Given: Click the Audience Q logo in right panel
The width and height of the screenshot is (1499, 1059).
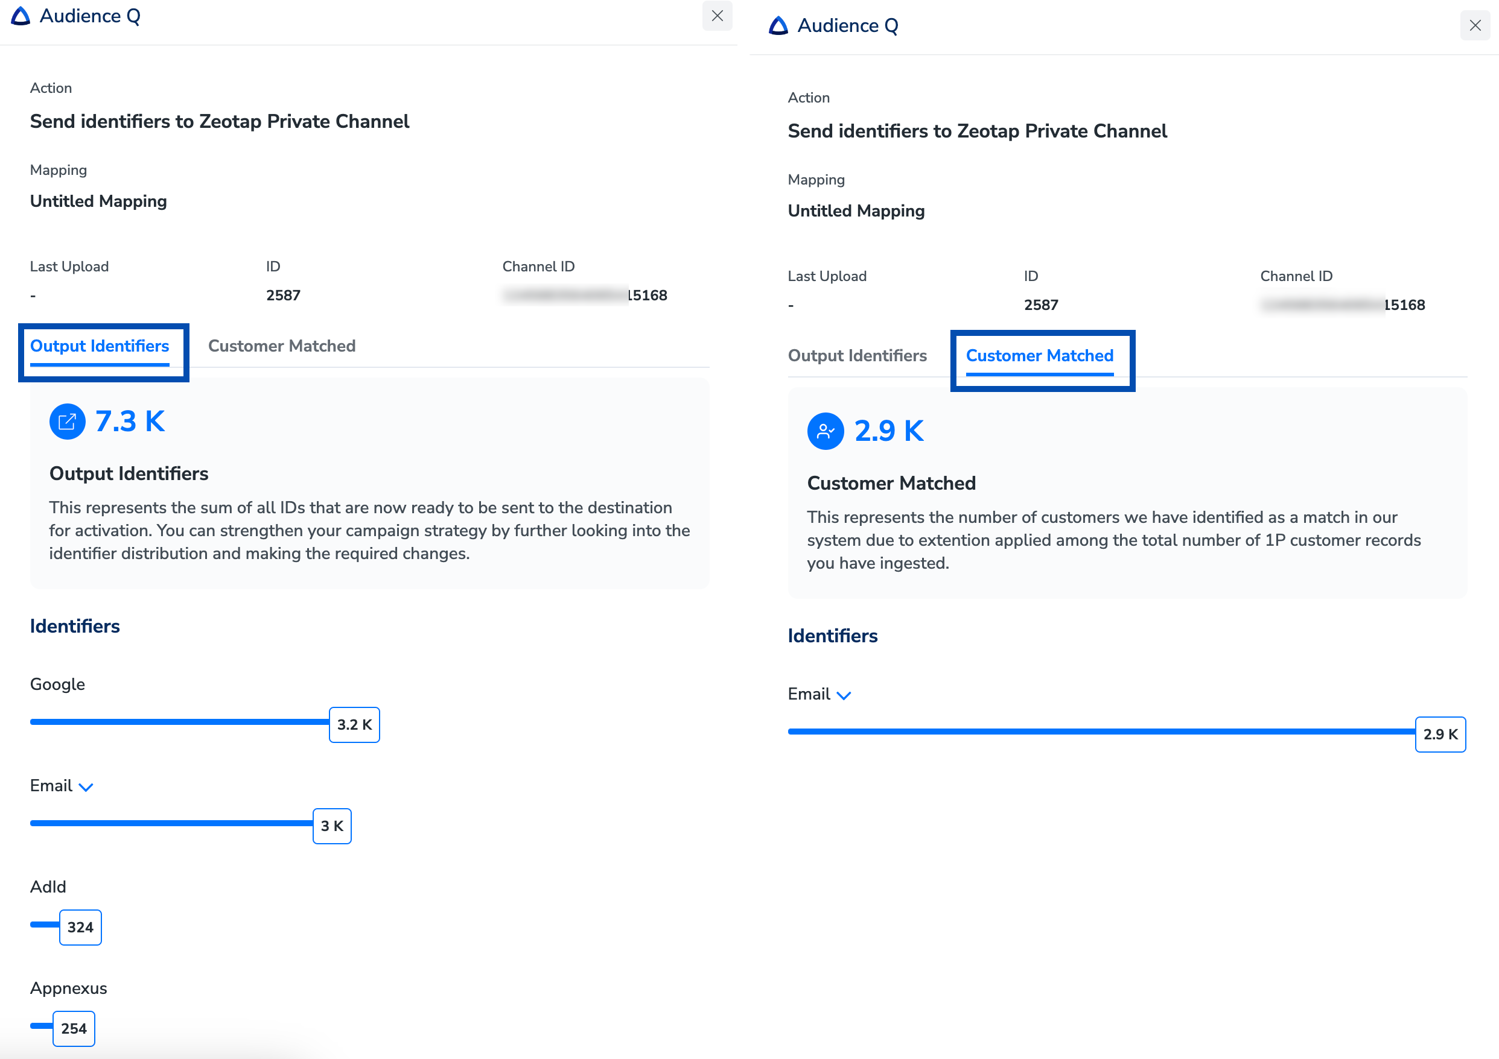Looking at the screenshot, I should click(x=778, y=25).
